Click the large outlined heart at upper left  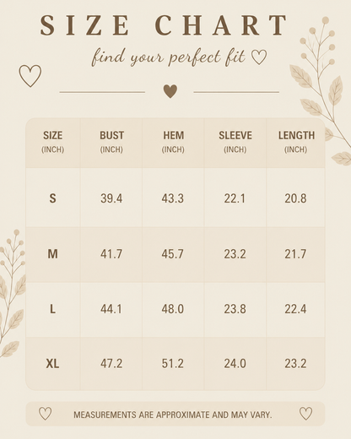click(30, 76)
